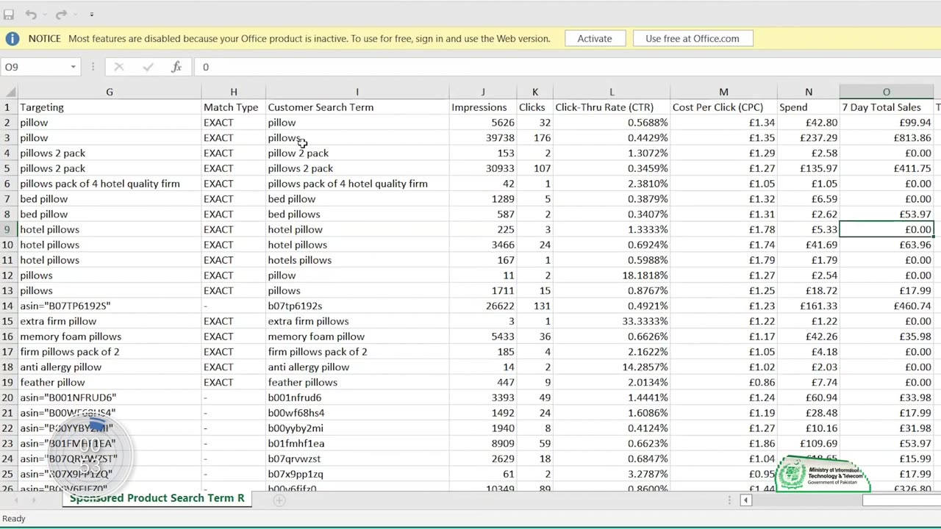This screenshot has height=529, width=941.
Task: Select column O header
Action: [886, 92]
